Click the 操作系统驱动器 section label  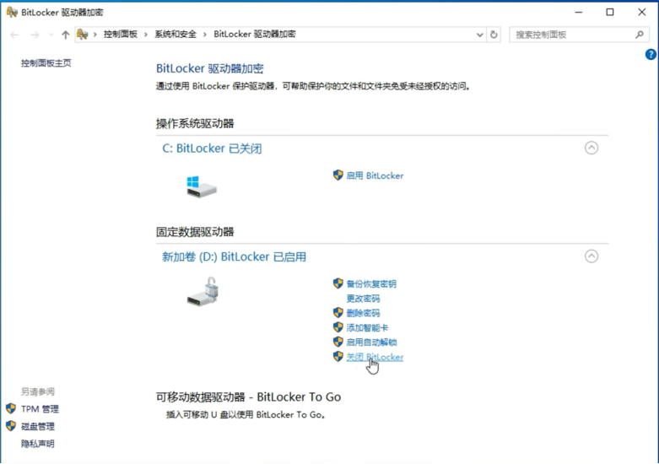point(195,123)
